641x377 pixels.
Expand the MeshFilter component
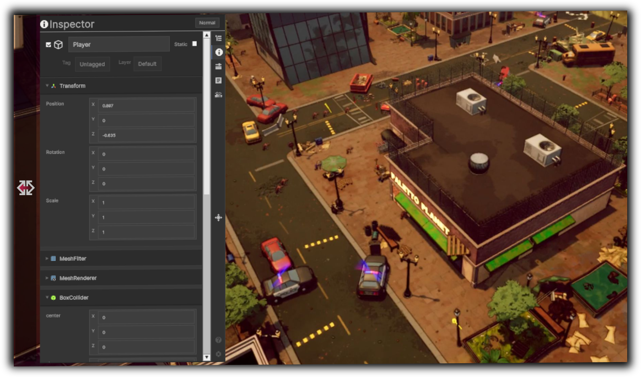click(x=47, y=258)
